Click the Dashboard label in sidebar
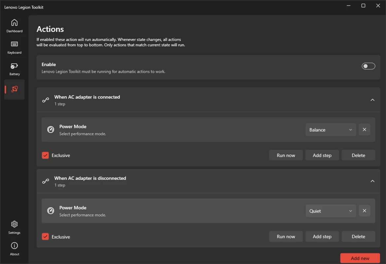 [14, 31]
